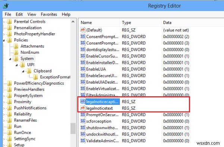This screenshot has width=224, height=147.
Task: Click the Personalization folder icon
Action: (x=9, y=28)
